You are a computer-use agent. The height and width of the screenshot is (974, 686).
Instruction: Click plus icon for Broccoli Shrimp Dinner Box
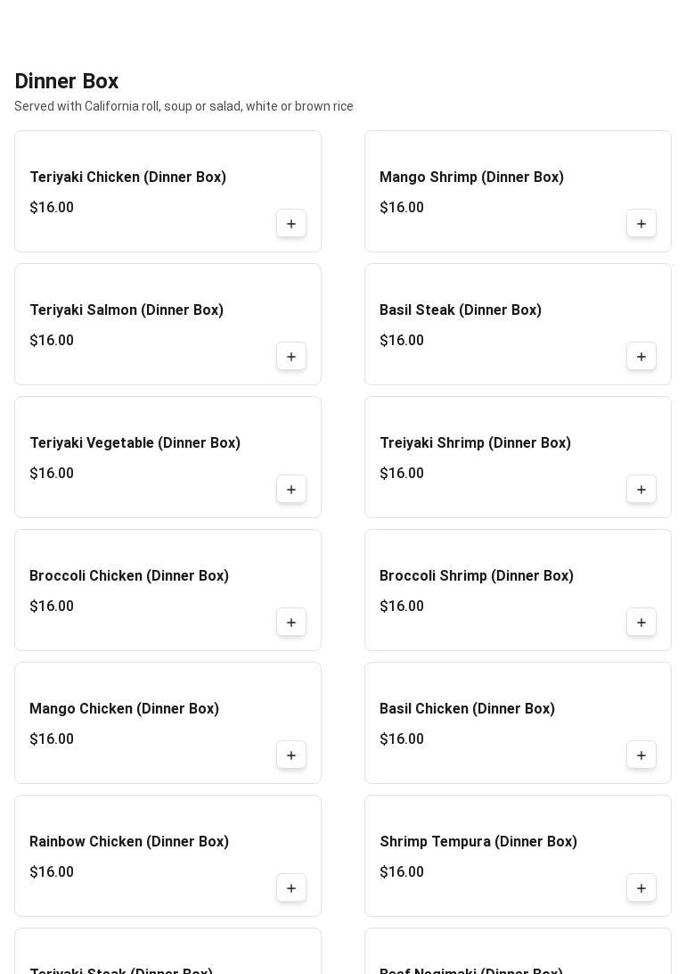[x=641, y=623]
